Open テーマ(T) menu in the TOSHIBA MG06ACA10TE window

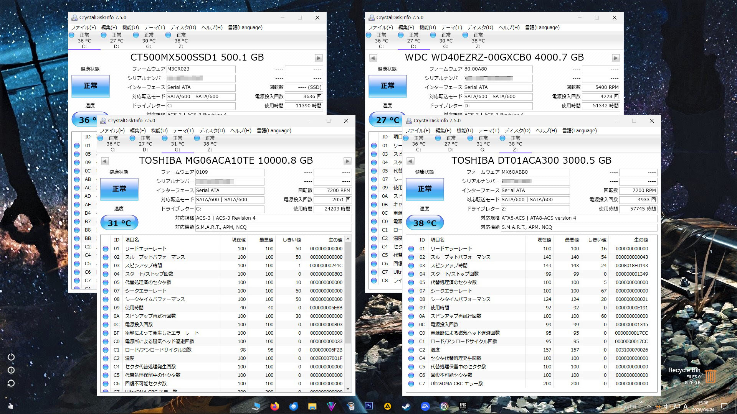tap(183, 131)
